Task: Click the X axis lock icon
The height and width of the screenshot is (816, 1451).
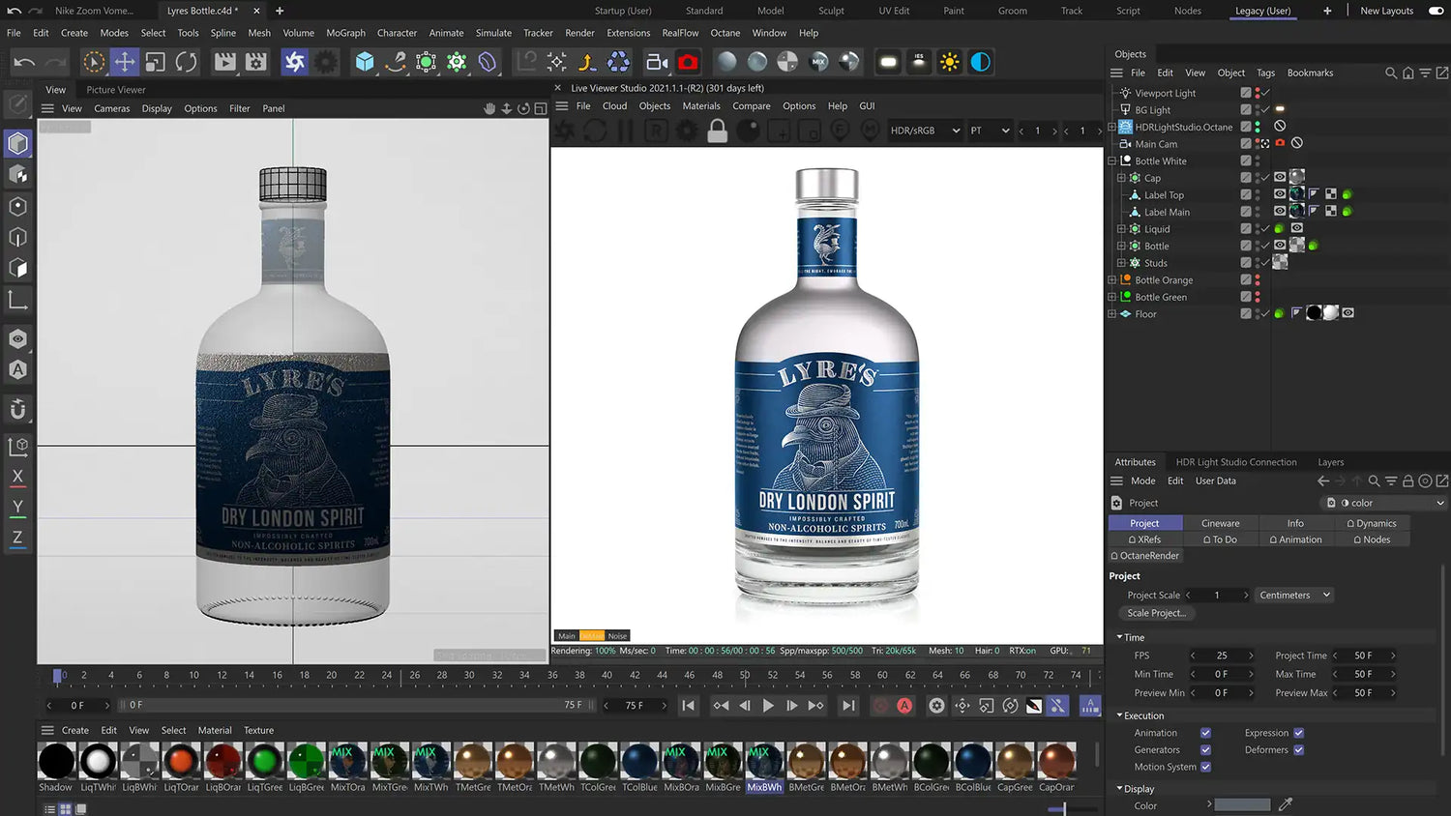Action: [x=17, y=476]
